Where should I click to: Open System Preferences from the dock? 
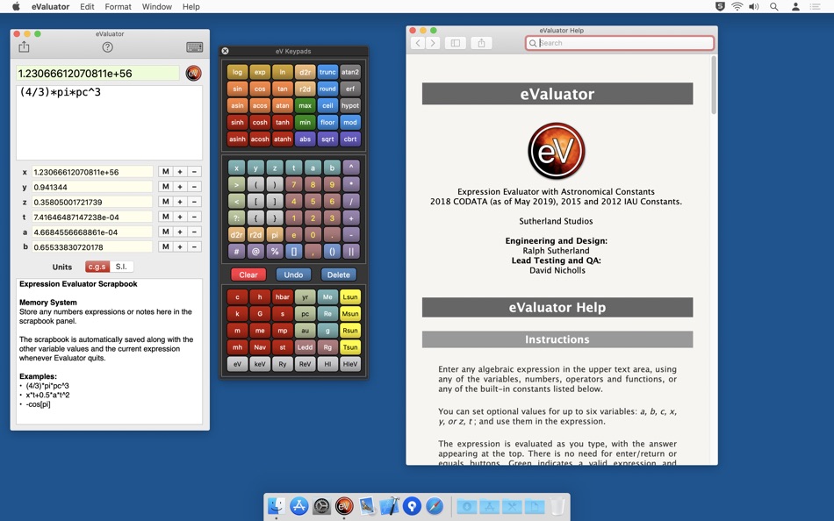pos(321,505)
